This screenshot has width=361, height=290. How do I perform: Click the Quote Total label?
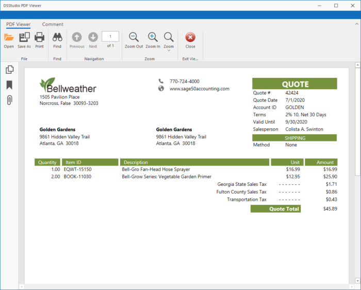275,209
